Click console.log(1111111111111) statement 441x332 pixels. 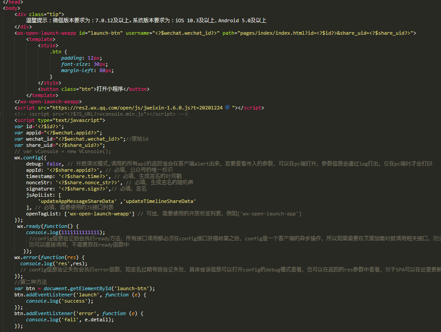click(x=65, y=232)
